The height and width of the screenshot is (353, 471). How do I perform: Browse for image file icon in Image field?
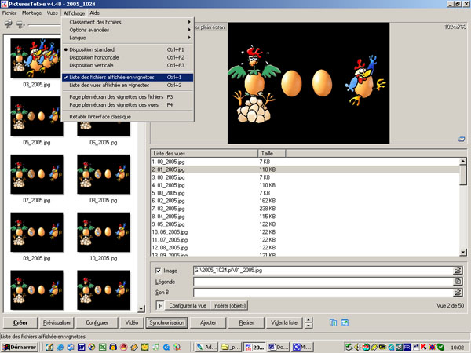[x=458, y=270]
